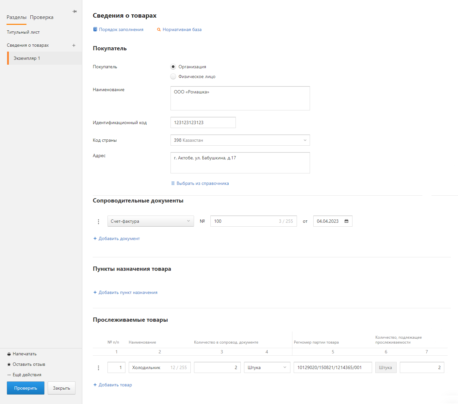Click printer icon beside Напечатать
Image resolution: width=458 pixels, height=404 pixels.
coord(9,354)
